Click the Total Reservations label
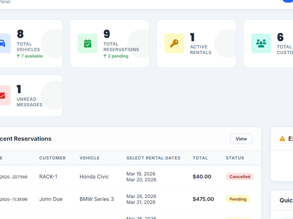293x219 pixels. 121,47
